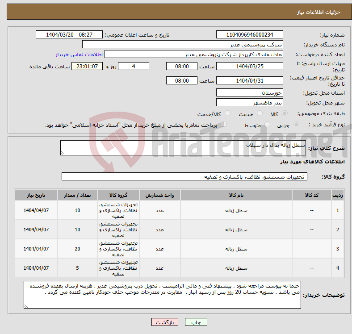The image size is (352, 334).
Task: Click the گروه کالا column header
Action: click(x=118, y=195)
